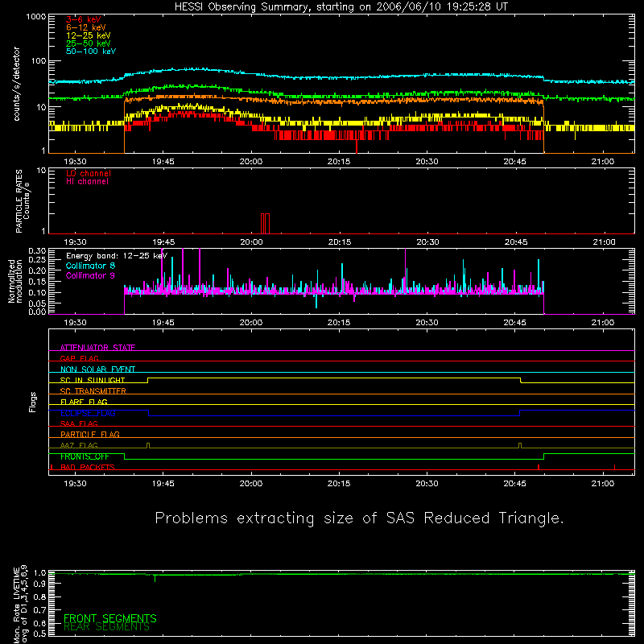Click the cyan 50-100 keV legend label
The image size is (644, 644).
(x=91, y=52)
